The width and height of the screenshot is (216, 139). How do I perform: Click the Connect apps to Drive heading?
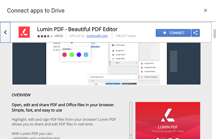[x=36, y=11]
